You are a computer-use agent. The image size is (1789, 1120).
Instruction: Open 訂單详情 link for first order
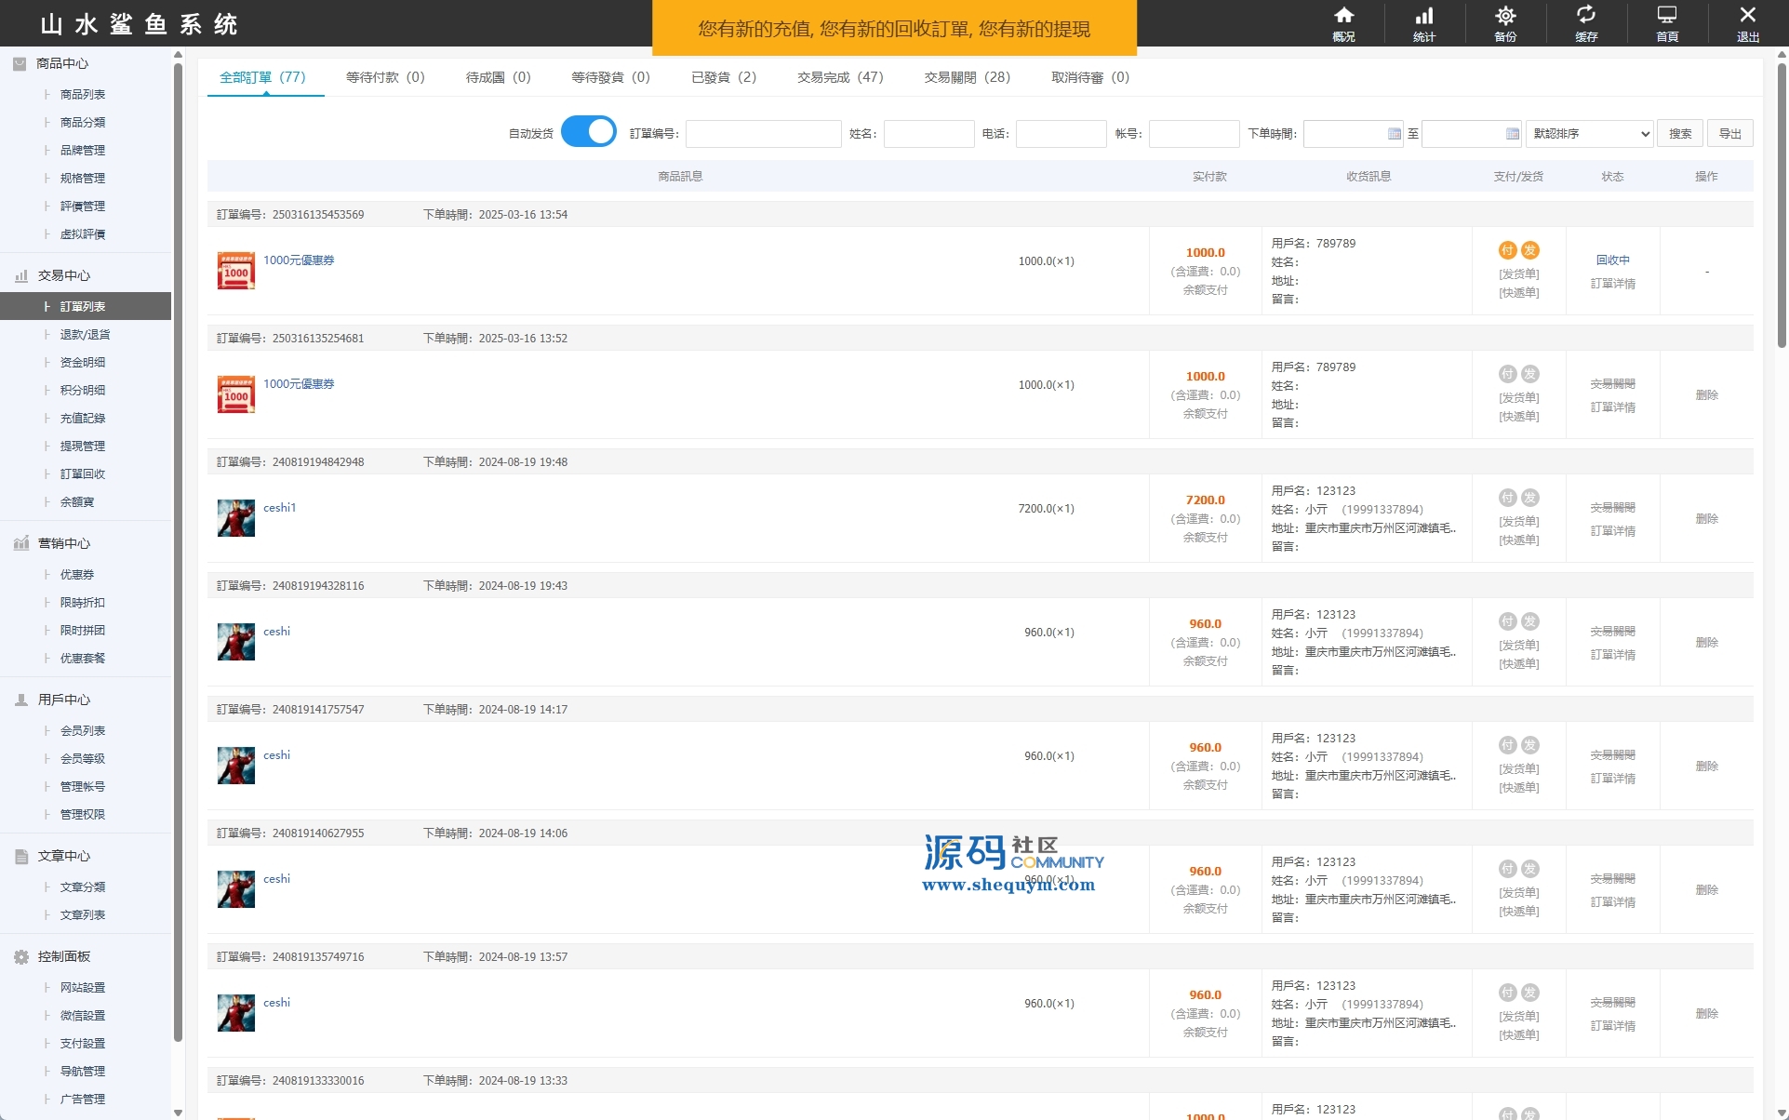pyautogui.click(x=1612, y=284)
